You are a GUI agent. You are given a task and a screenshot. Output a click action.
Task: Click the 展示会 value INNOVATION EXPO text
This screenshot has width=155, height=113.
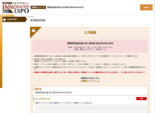(x=53, y=92)
